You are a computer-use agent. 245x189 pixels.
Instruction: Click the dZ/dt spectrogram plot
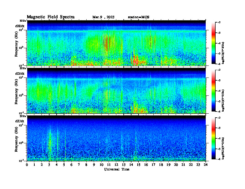[116, 138]
